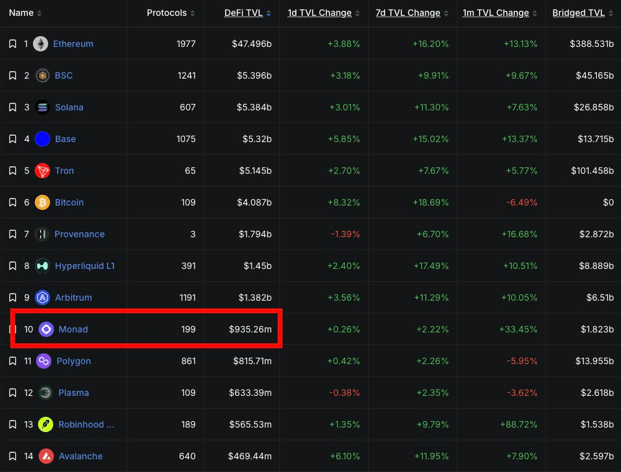Click the DeFi TVL column header
This screenshot has width=621, height=472.
(x=243, y=13)
